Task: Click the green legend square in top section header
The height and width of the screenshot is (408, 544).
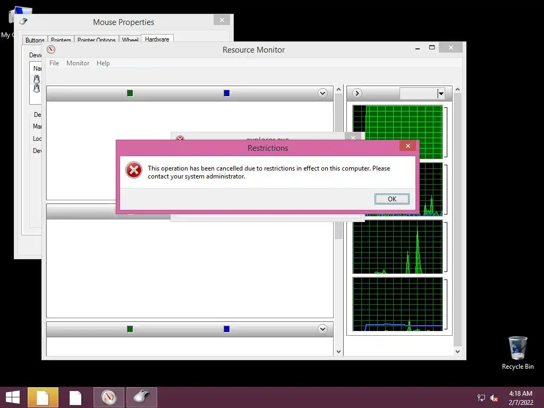Action: (x=130, y=93)
